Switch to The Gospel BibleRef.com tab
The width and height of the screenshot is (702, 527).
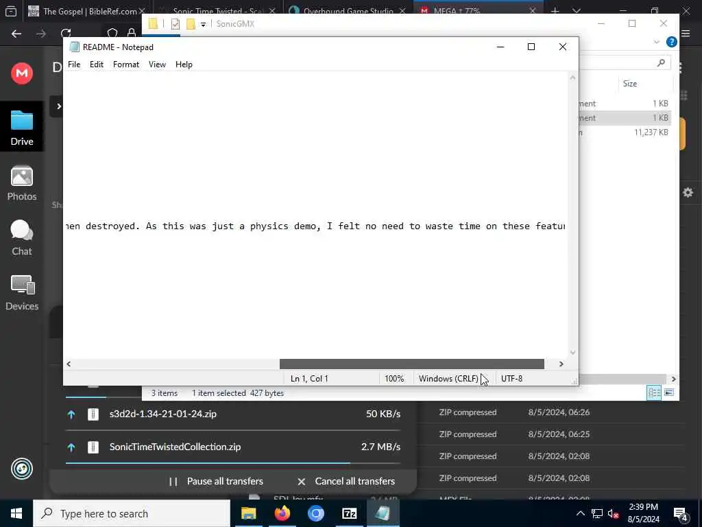tap(87, 11)
